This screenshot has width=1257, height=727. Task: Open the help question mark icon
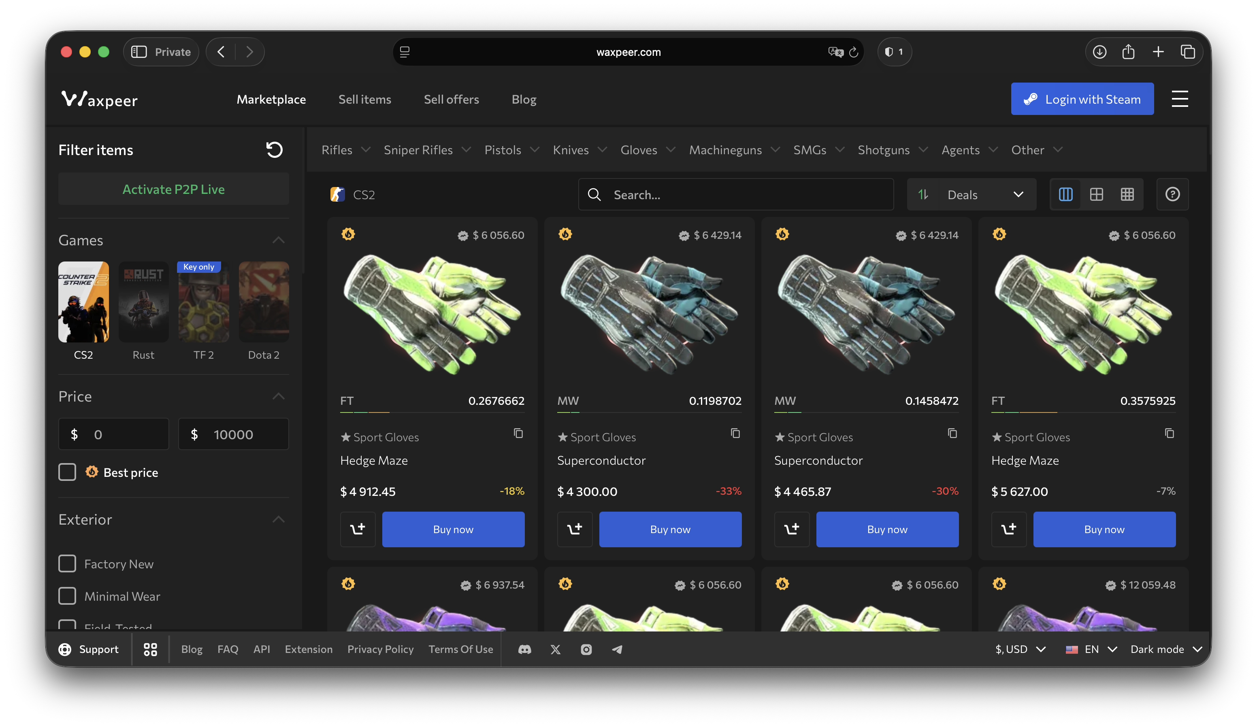(1172, 194)
